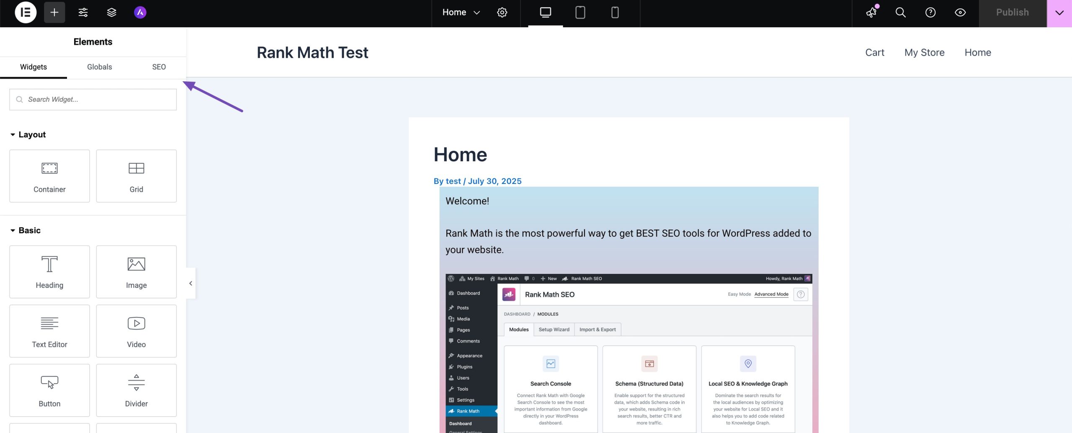1072x433 pixels.
Task: Open the Help question mark icon
Action: [x=930, y=13]
